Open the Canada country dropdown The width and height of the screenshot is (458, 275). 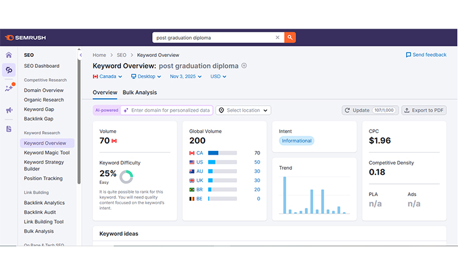point(107,76)
